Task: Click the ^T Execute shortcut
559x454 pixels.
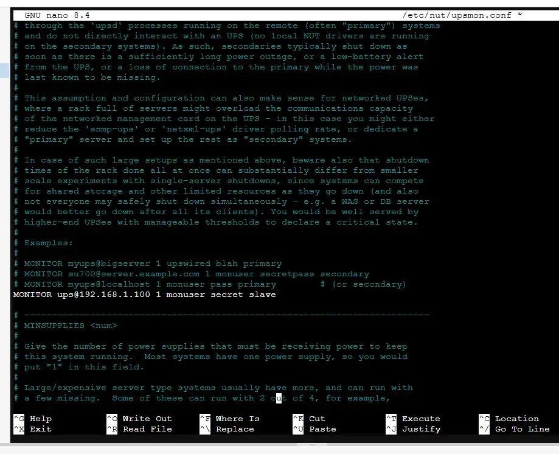Action: click(413, 419)
